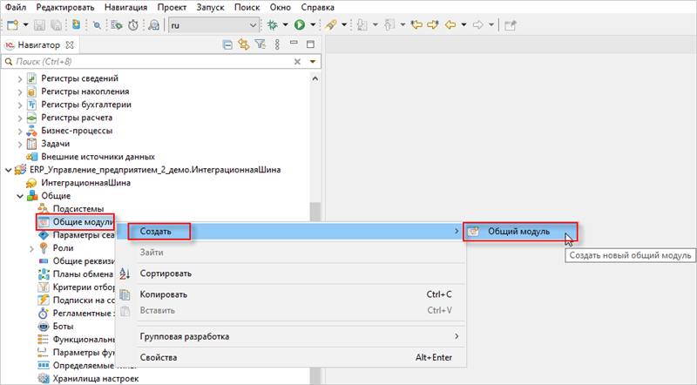Image resolution: width=697 pixels, height=385 pixels.
Task: Click the green Run launch button
Action: (300, 24)
